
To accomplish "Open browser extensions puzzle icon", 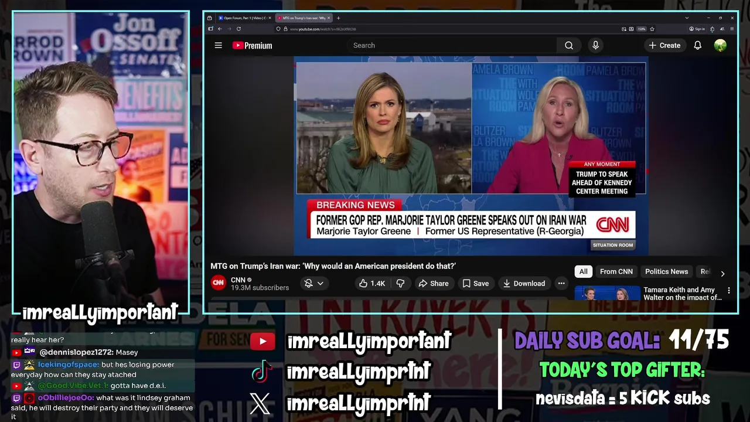I will [712, 29].
